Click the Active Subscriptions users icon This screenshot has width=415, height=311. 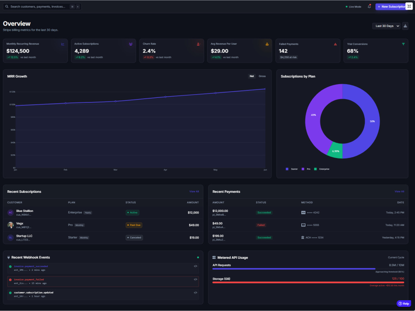click(x=130, y=44)
